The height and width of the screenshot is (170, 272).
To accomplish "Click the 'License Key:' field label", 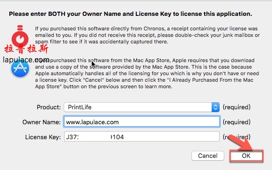I will click(x=43, y=137).
